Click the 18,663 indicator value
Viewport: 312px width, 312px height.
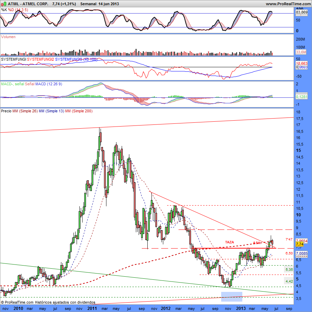pos(302,63)
